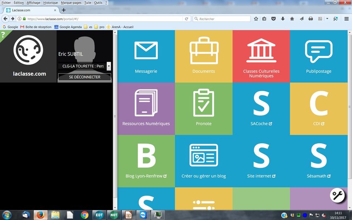Viewport: 352px width, 220px height.
Task: Open the 'pro' bookmarks folder
Action: (99, 27)
